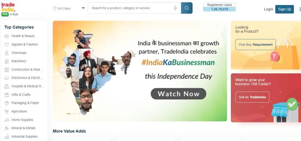Click the location pin icon beside All Cities
The width and height of the screenshot is (301, 141).
(55, 9)
